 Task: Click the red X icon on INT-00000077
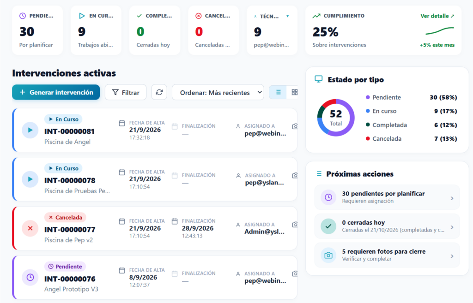pyautogui.click(x=30, y=228)
